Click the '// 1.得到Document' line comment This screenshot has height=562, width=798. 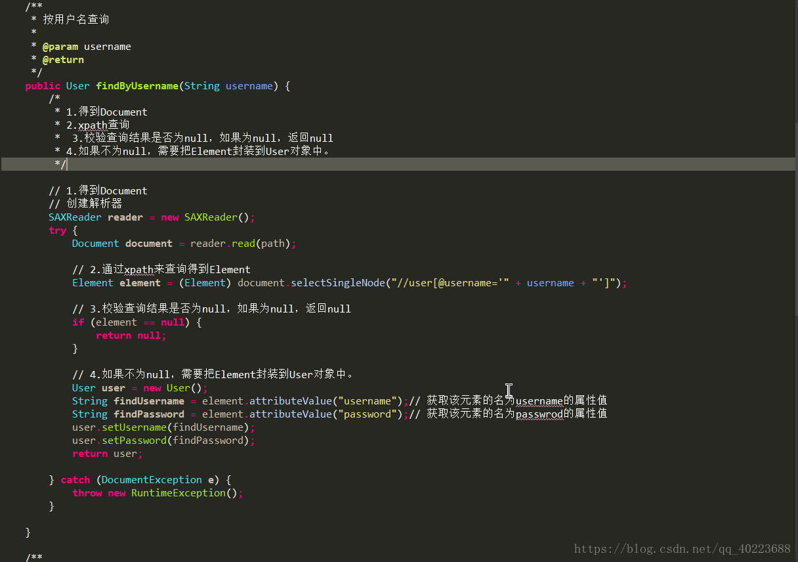(x=98, y=191)
